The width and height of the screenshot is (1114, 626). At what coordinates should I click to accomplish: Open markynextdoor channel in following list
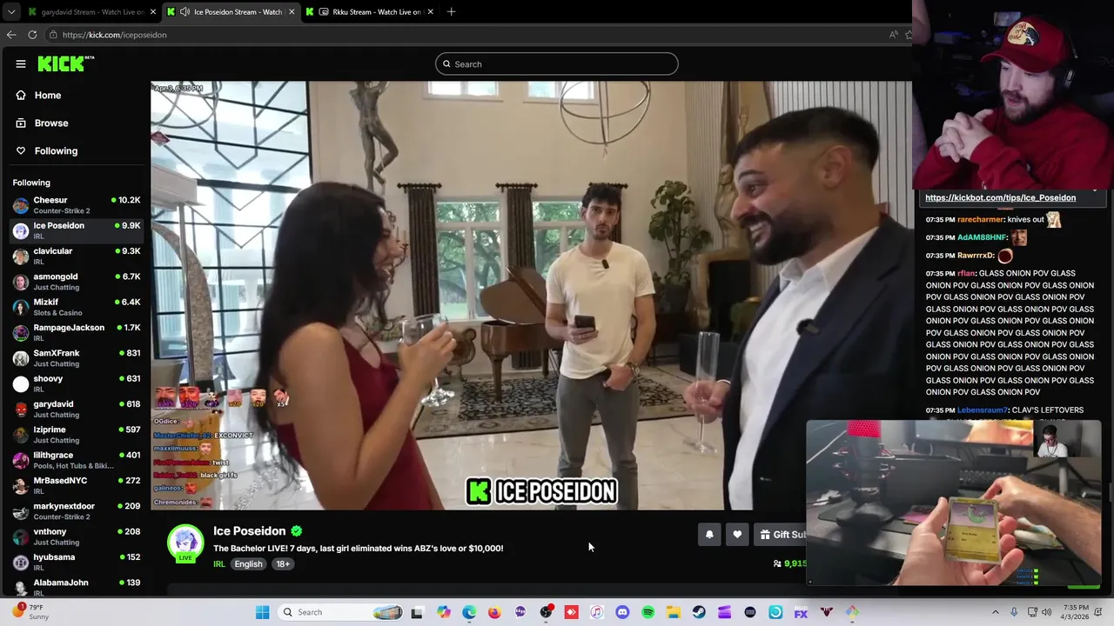point(77,510)
